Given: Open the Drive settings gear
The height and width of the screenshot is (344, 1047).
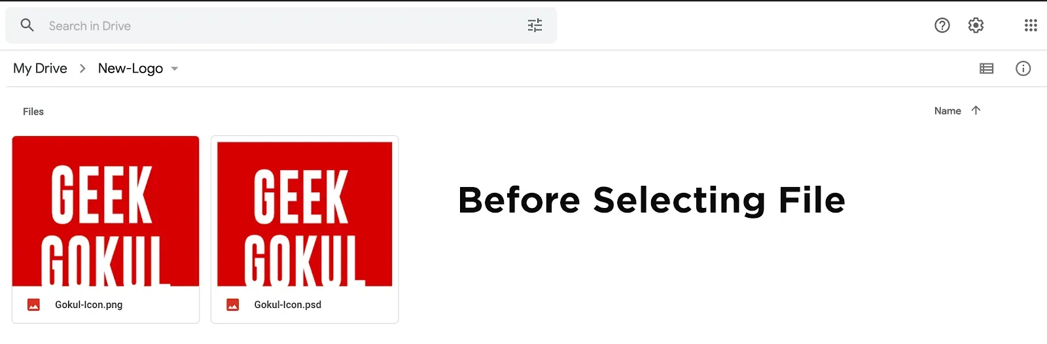Looking at the screenshot, I should click(x=976, y=26).
